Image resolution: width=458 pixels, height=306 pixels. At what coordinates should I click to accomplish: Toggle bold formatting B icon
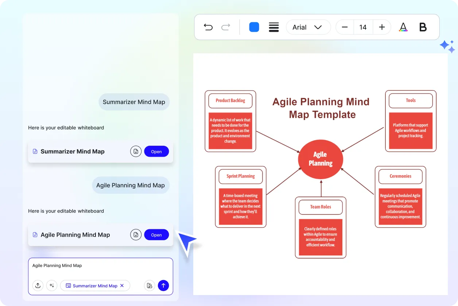coord(423,27)
